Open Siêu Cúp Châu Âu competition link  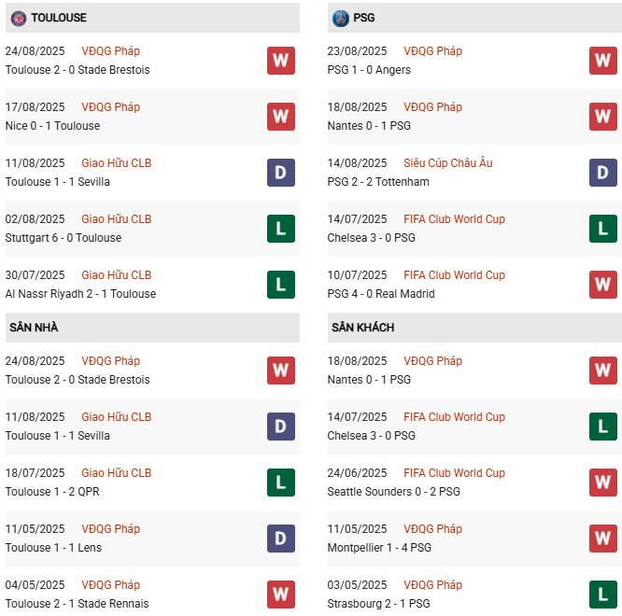[x=447, y=163]
